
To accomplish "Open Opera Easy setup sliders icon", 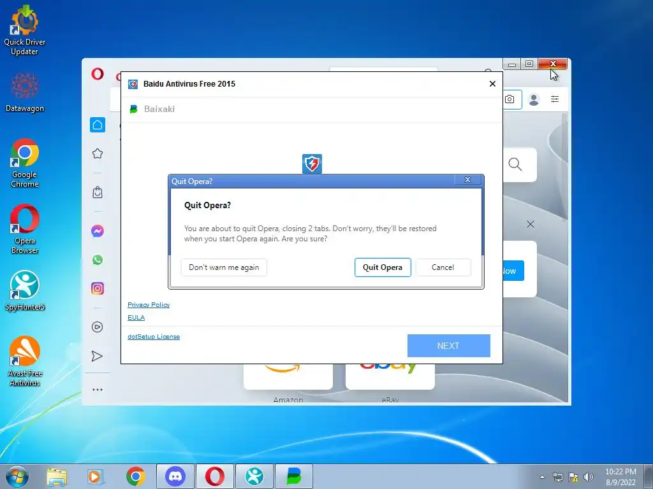I will (x=555, y=99).
